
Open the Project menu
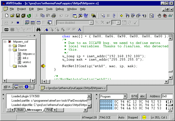[x=21, y=9]
